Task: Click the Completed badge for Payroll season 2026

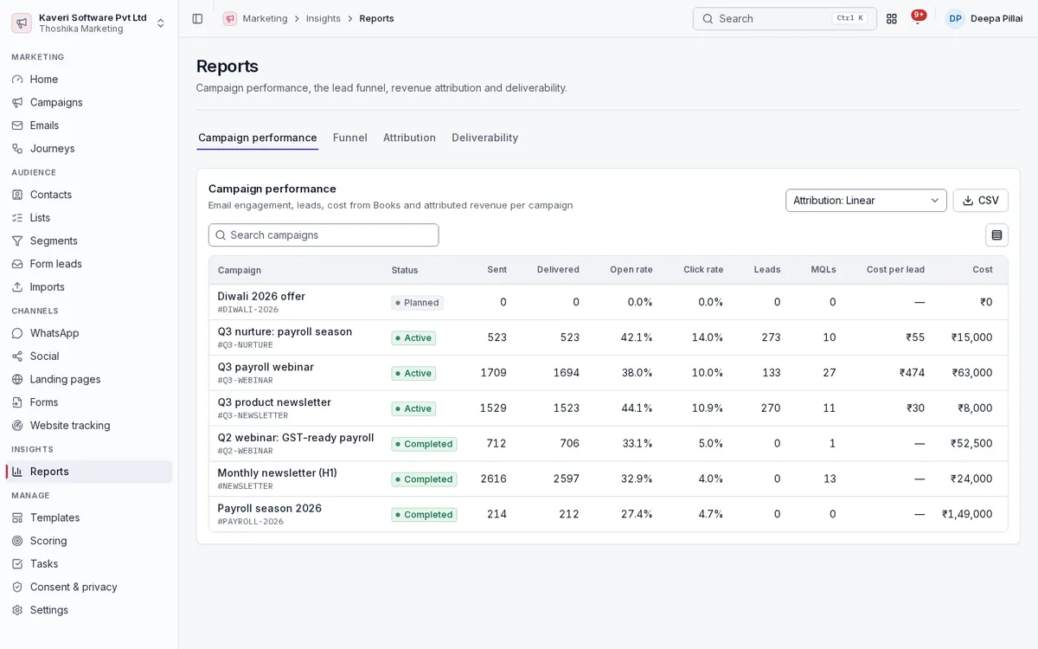Action: click(424, 515)
